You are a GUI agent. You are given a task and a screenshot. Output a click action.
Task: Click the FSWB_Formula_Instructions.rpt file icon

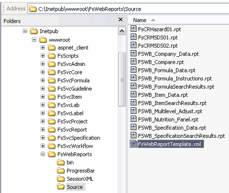133,78
